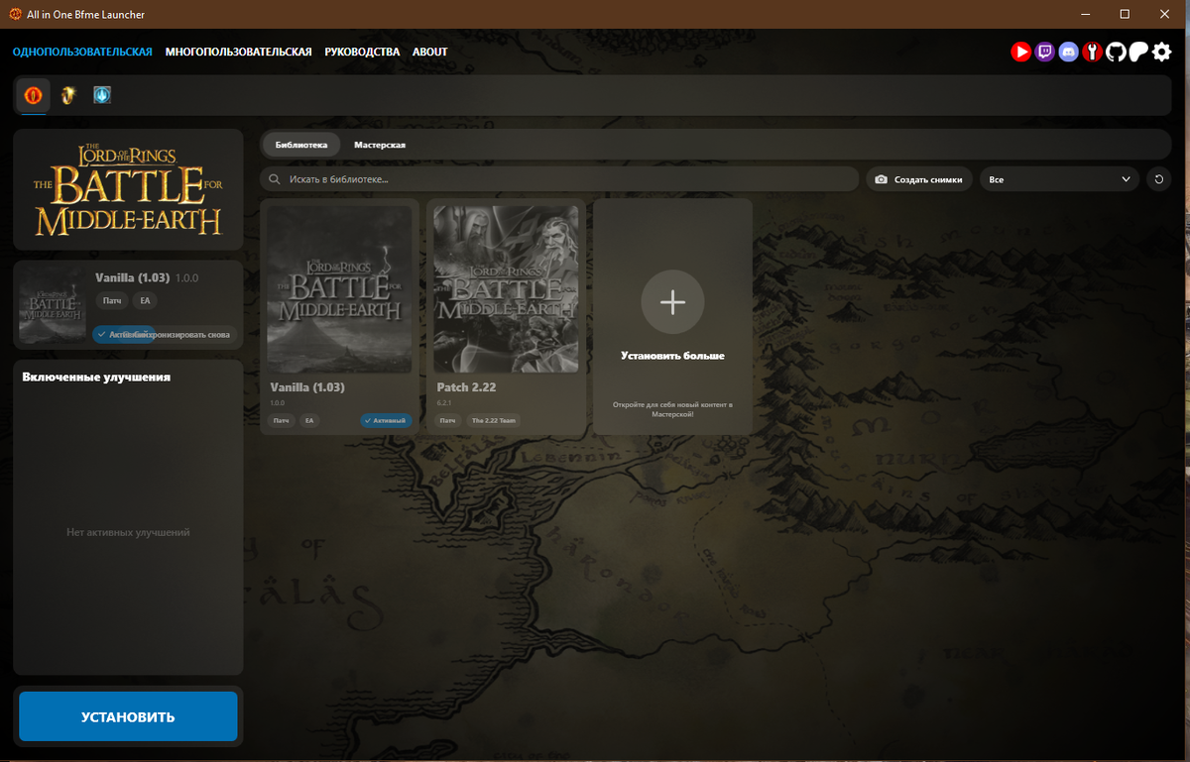Viewport: 1190px width, 762px height.
Task: Click the Патч tag in the sidebar active package
Action: click(112, 300)
